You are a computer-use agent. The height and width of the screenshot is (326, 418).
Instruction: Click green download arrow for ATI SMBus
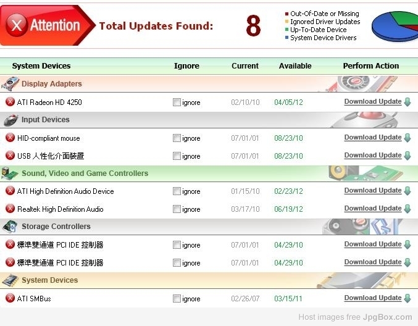pos(408,298)
